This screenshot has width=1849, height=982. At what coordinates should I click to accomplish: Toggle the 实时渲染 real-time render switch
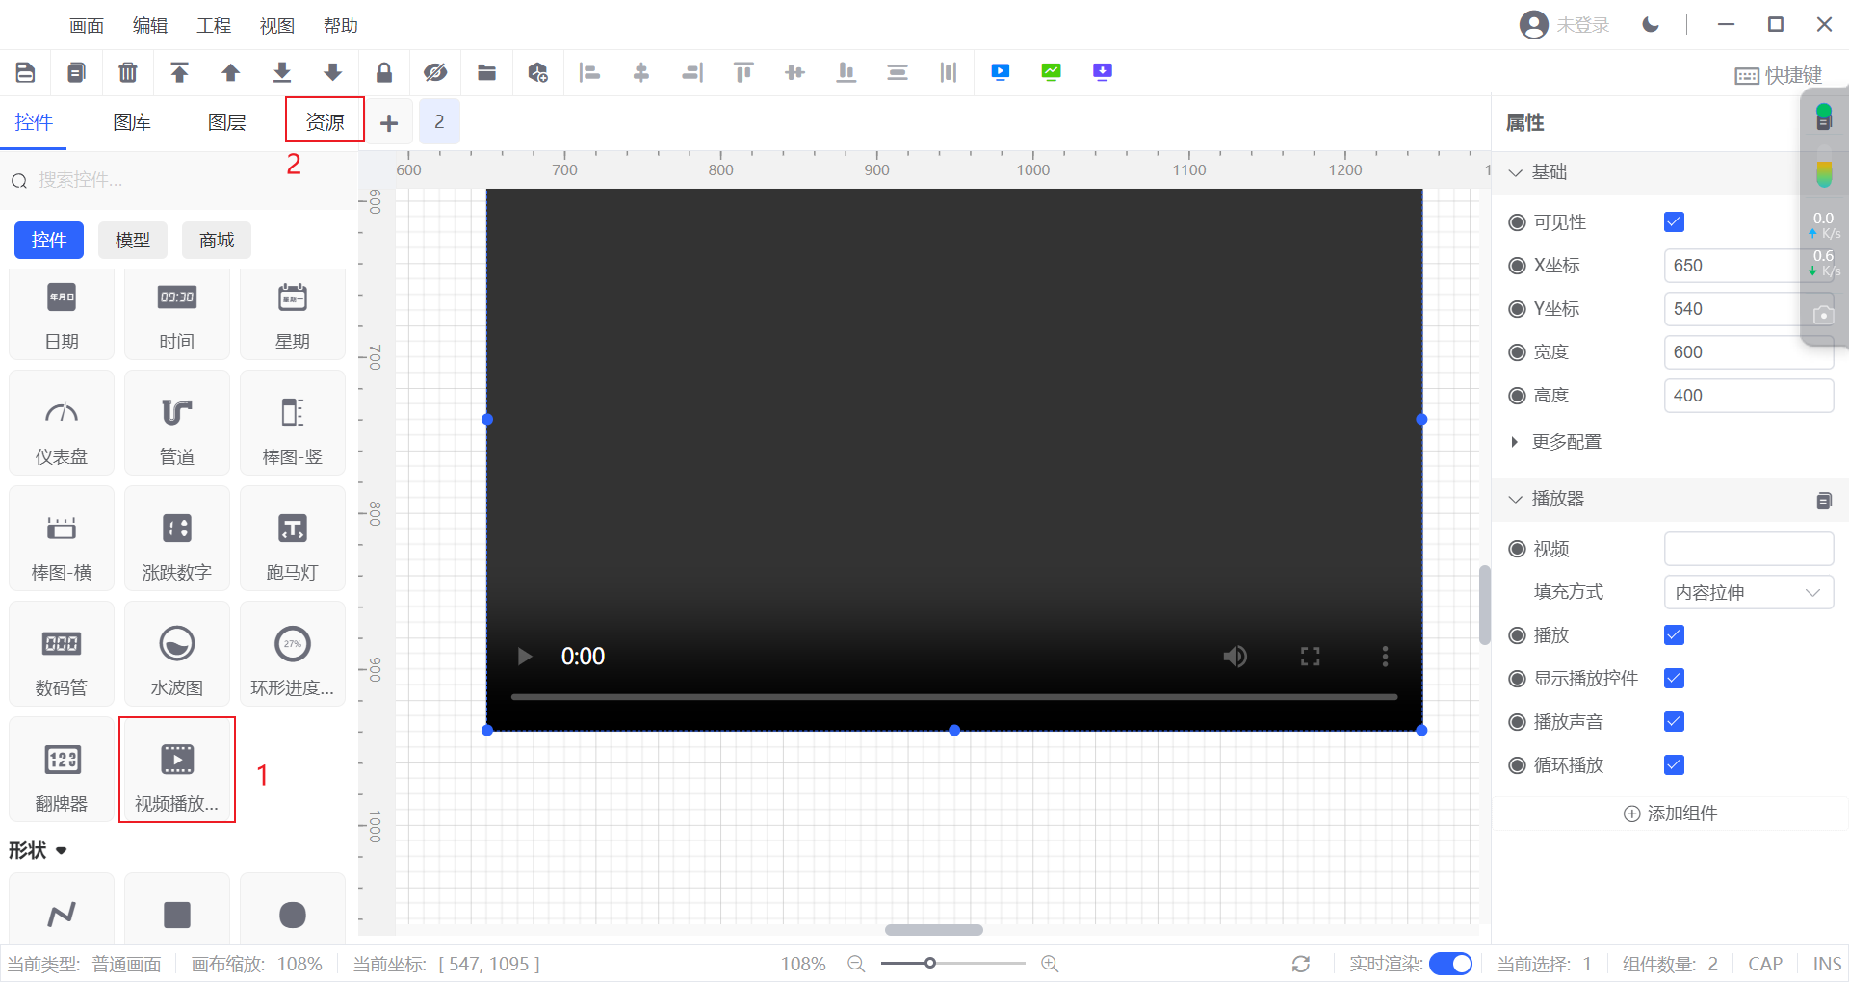pos(1450,964)
